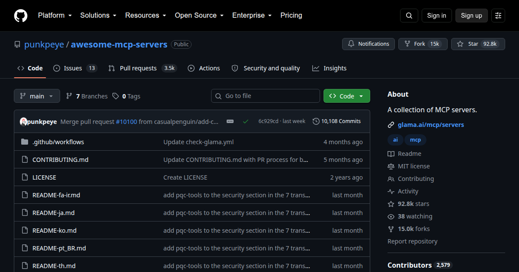Click the history clock icon by Commits
The width and height of the screenshot is (519, 272).
tap(316, 121)
